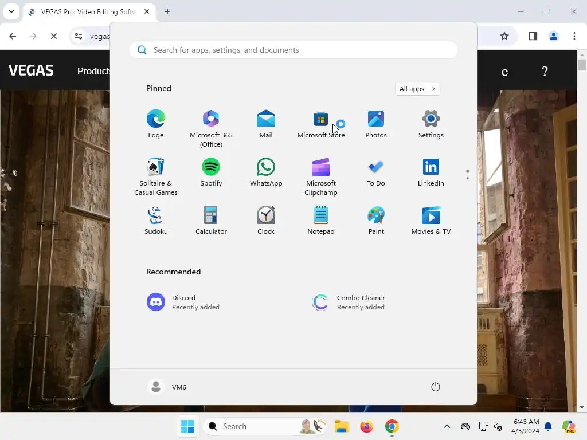Toggle Chrome side panel
The height and width of the screenshot is (440, 587).
(533, 36)
